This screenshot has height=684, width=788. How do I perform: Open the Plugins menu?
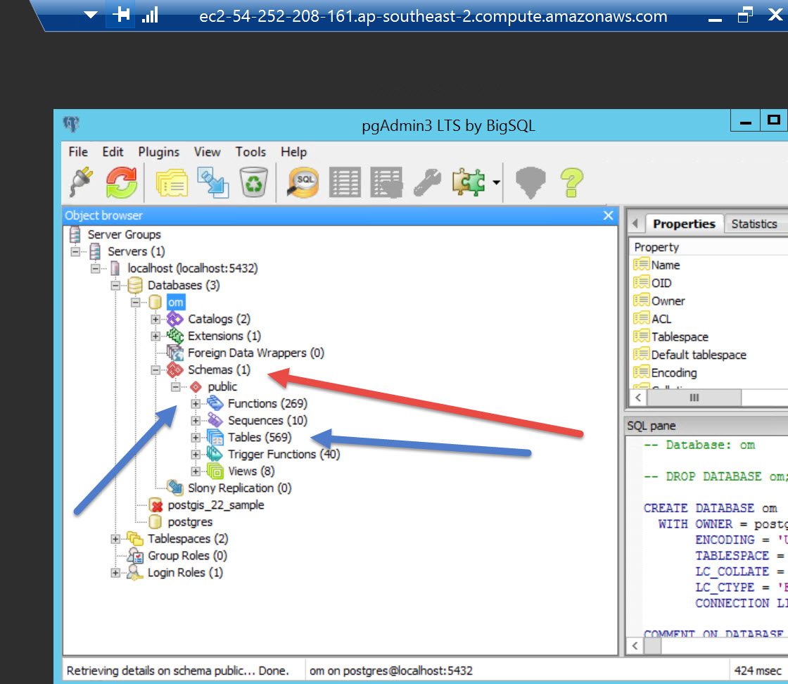click(158, 152)
